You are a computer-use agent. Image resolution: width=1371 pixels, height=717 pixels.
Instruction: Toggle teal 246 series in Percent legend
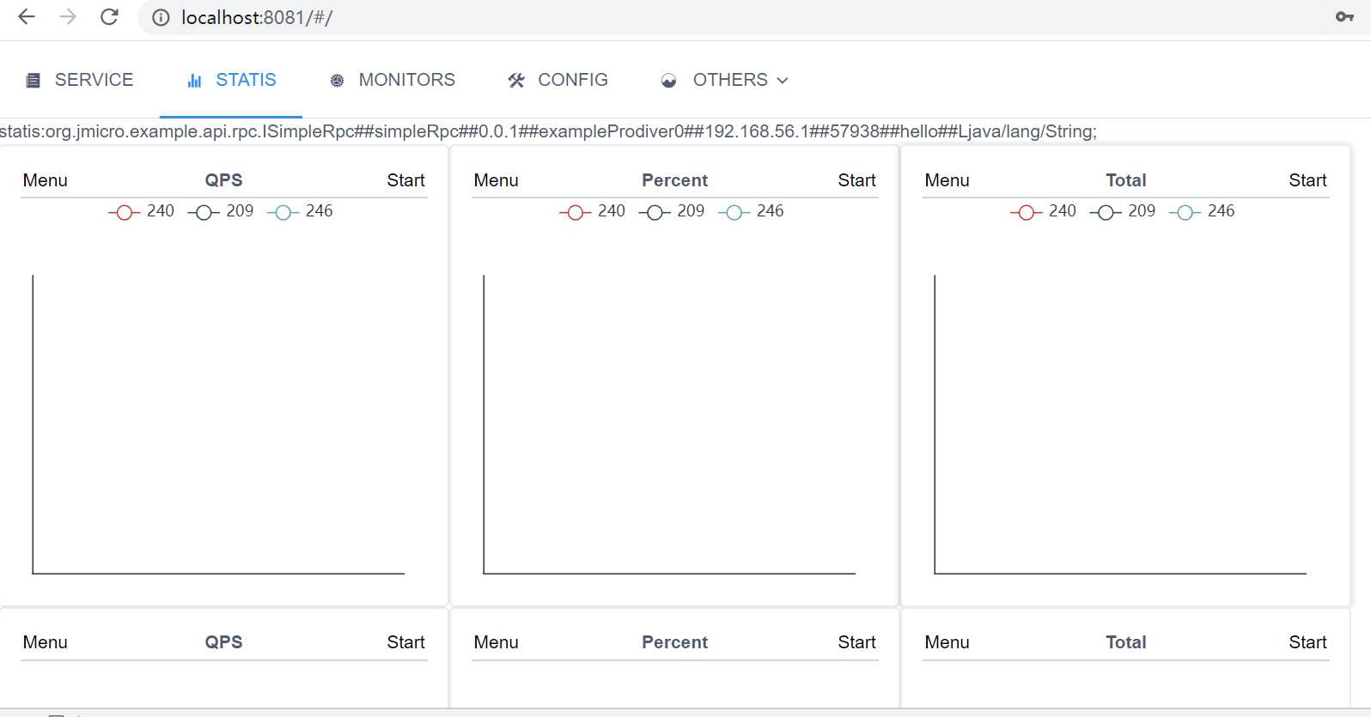pos(751,211)
